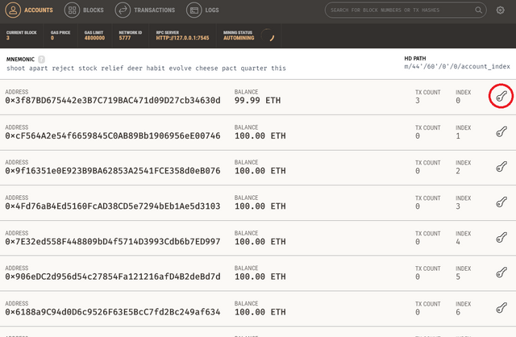This screenshot has height=337, width=516.
Task: Show private key for account index 5
Action: coord(501,273)
